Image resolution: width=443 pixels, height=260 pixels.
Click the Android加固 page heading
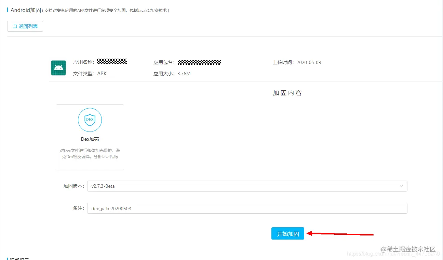tap(26, 10)
